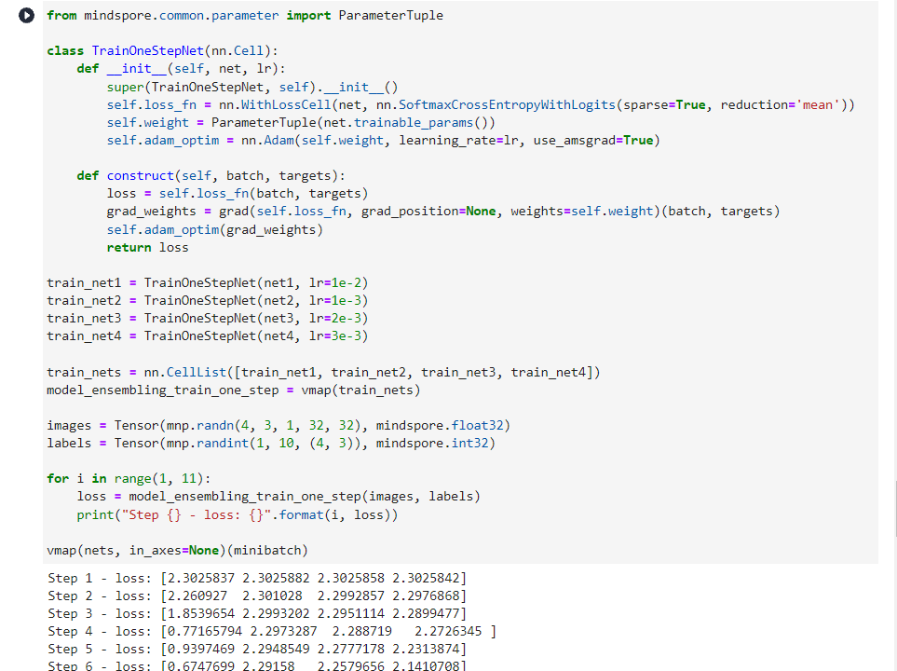Click the super(TrainOneStepNet, self).__init__() line

pos(252,87)
